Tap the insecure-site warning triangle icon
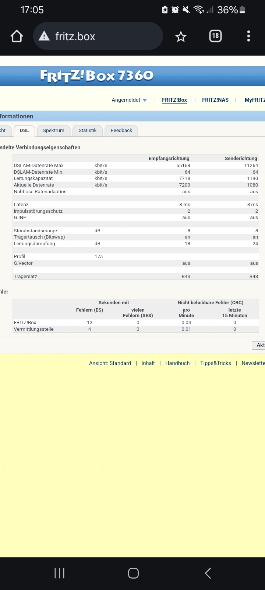Screen dimensions: 265x590 click(x=44, y=36)
